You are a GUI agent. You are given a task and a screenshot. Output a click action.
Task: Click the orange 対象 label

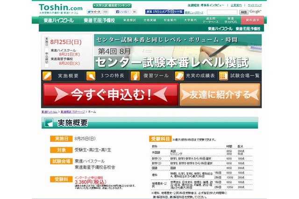[61, 150]
